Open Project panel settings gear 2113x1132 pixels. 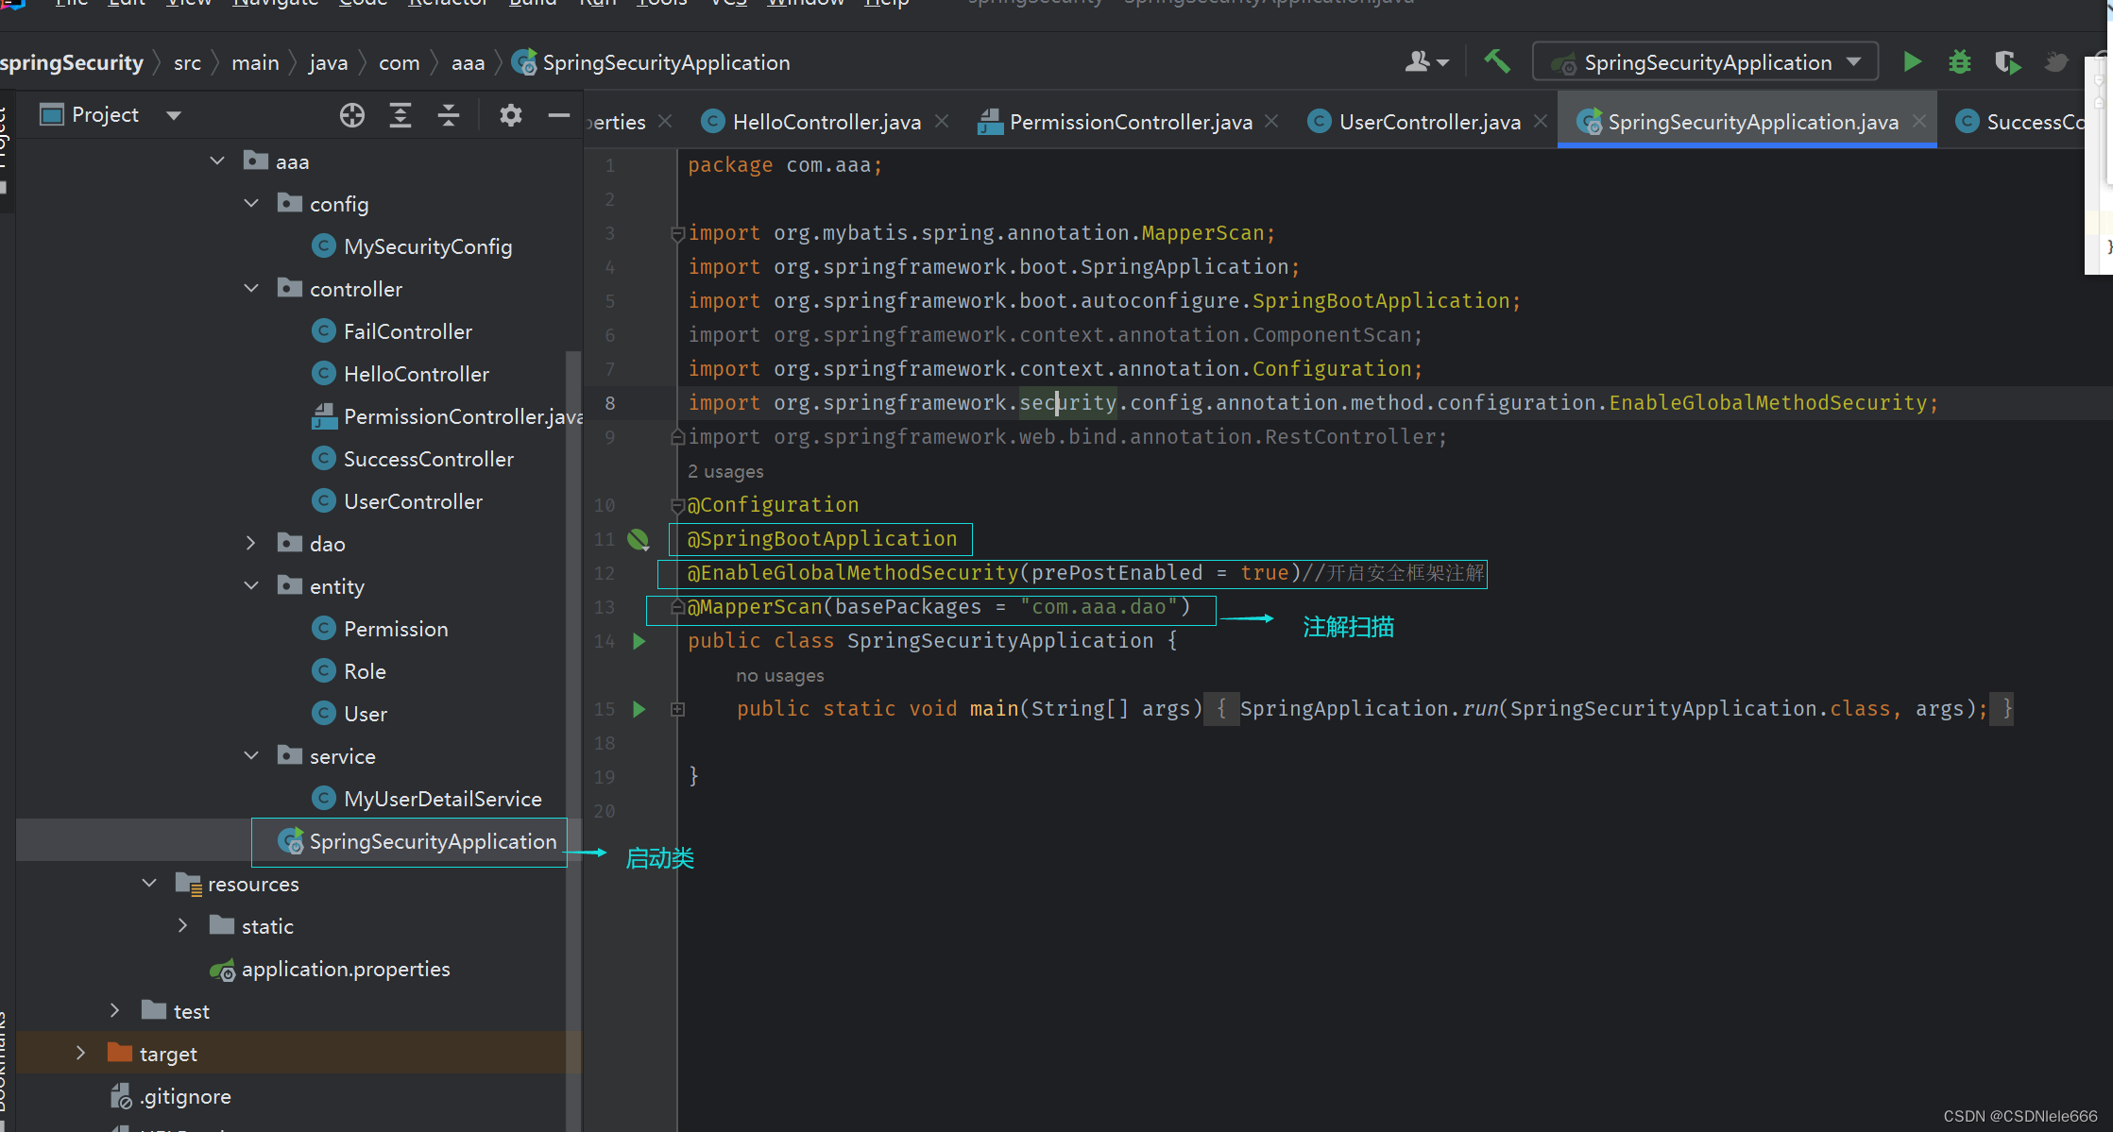[511, 115]
